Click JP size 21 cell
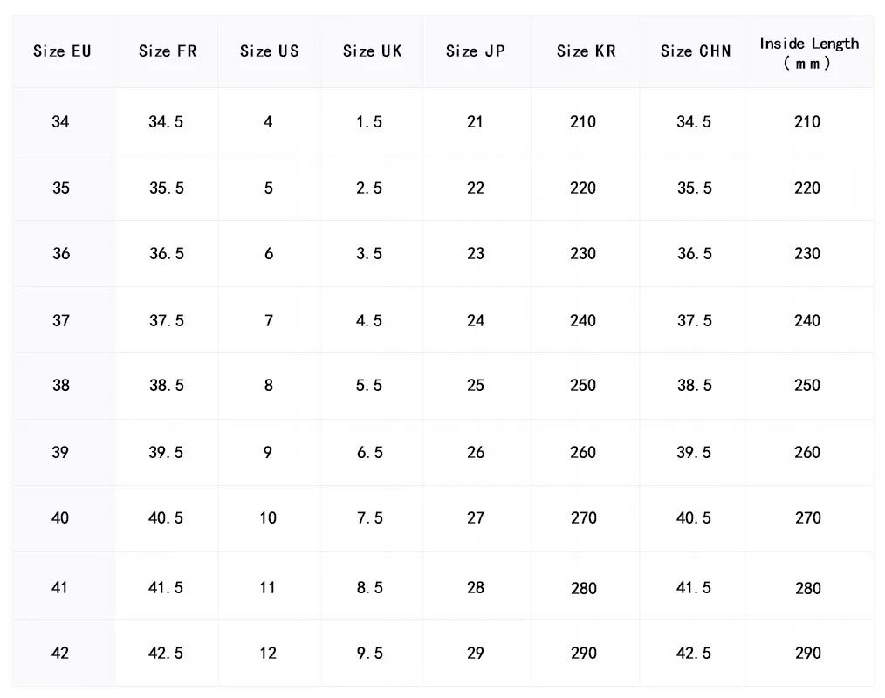Viewport: 885px width, 698px height. 475,122
